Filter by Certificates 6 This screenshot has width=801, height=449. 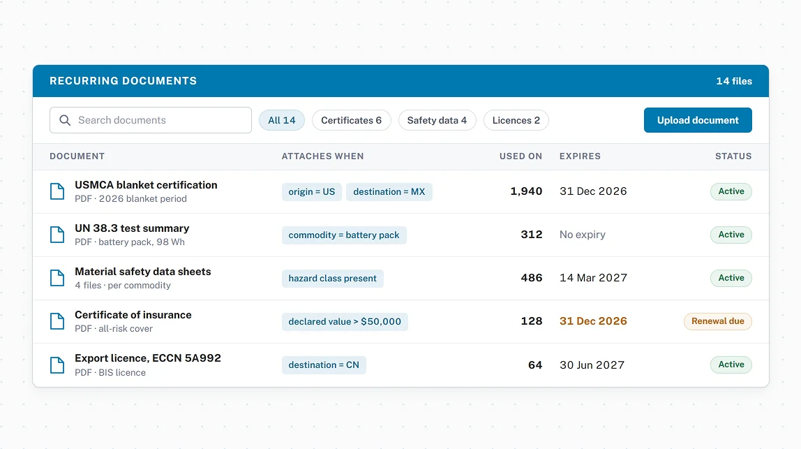pos(352,120)
